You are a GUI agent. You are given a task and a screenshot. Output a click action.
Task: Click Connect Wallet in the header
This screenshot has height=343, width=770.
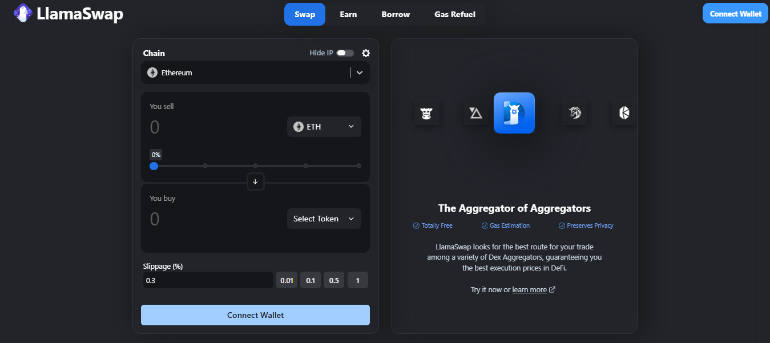click(x=735, y=14)
